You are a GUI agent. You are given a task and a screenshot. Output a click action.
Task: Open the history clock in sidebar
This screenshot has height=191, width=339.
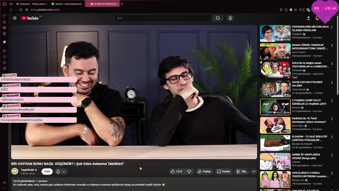[x=4, y=57]
